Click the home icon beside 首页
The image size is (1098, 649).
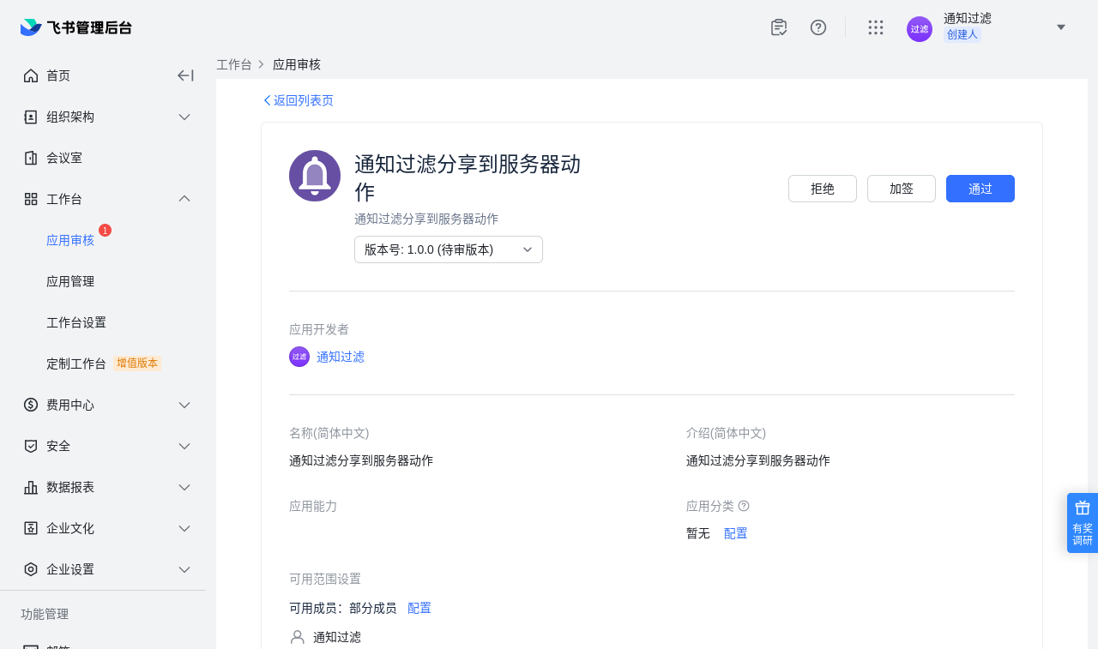point(31,75)
